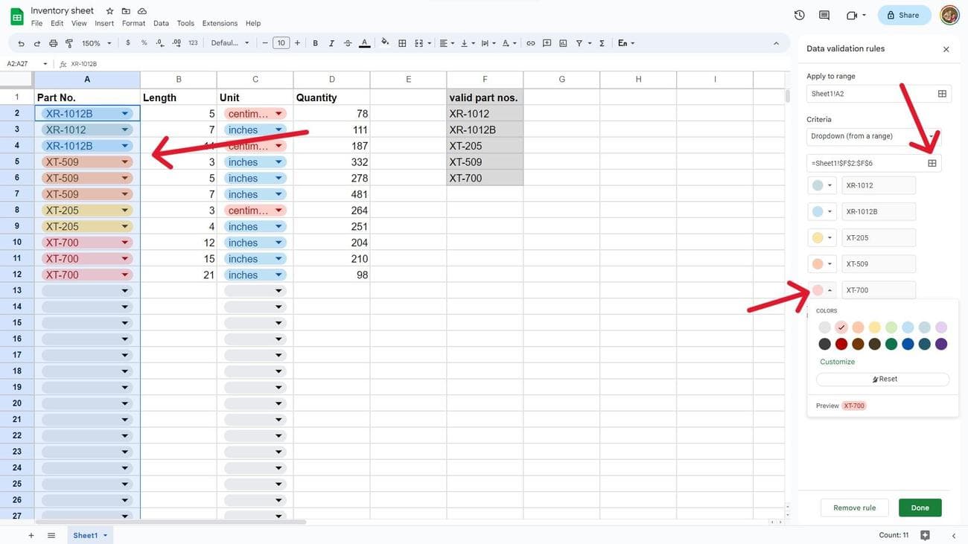Screen dimensions: 968x544
Task: Open the comments icon in header
Action: click(824, 15)
